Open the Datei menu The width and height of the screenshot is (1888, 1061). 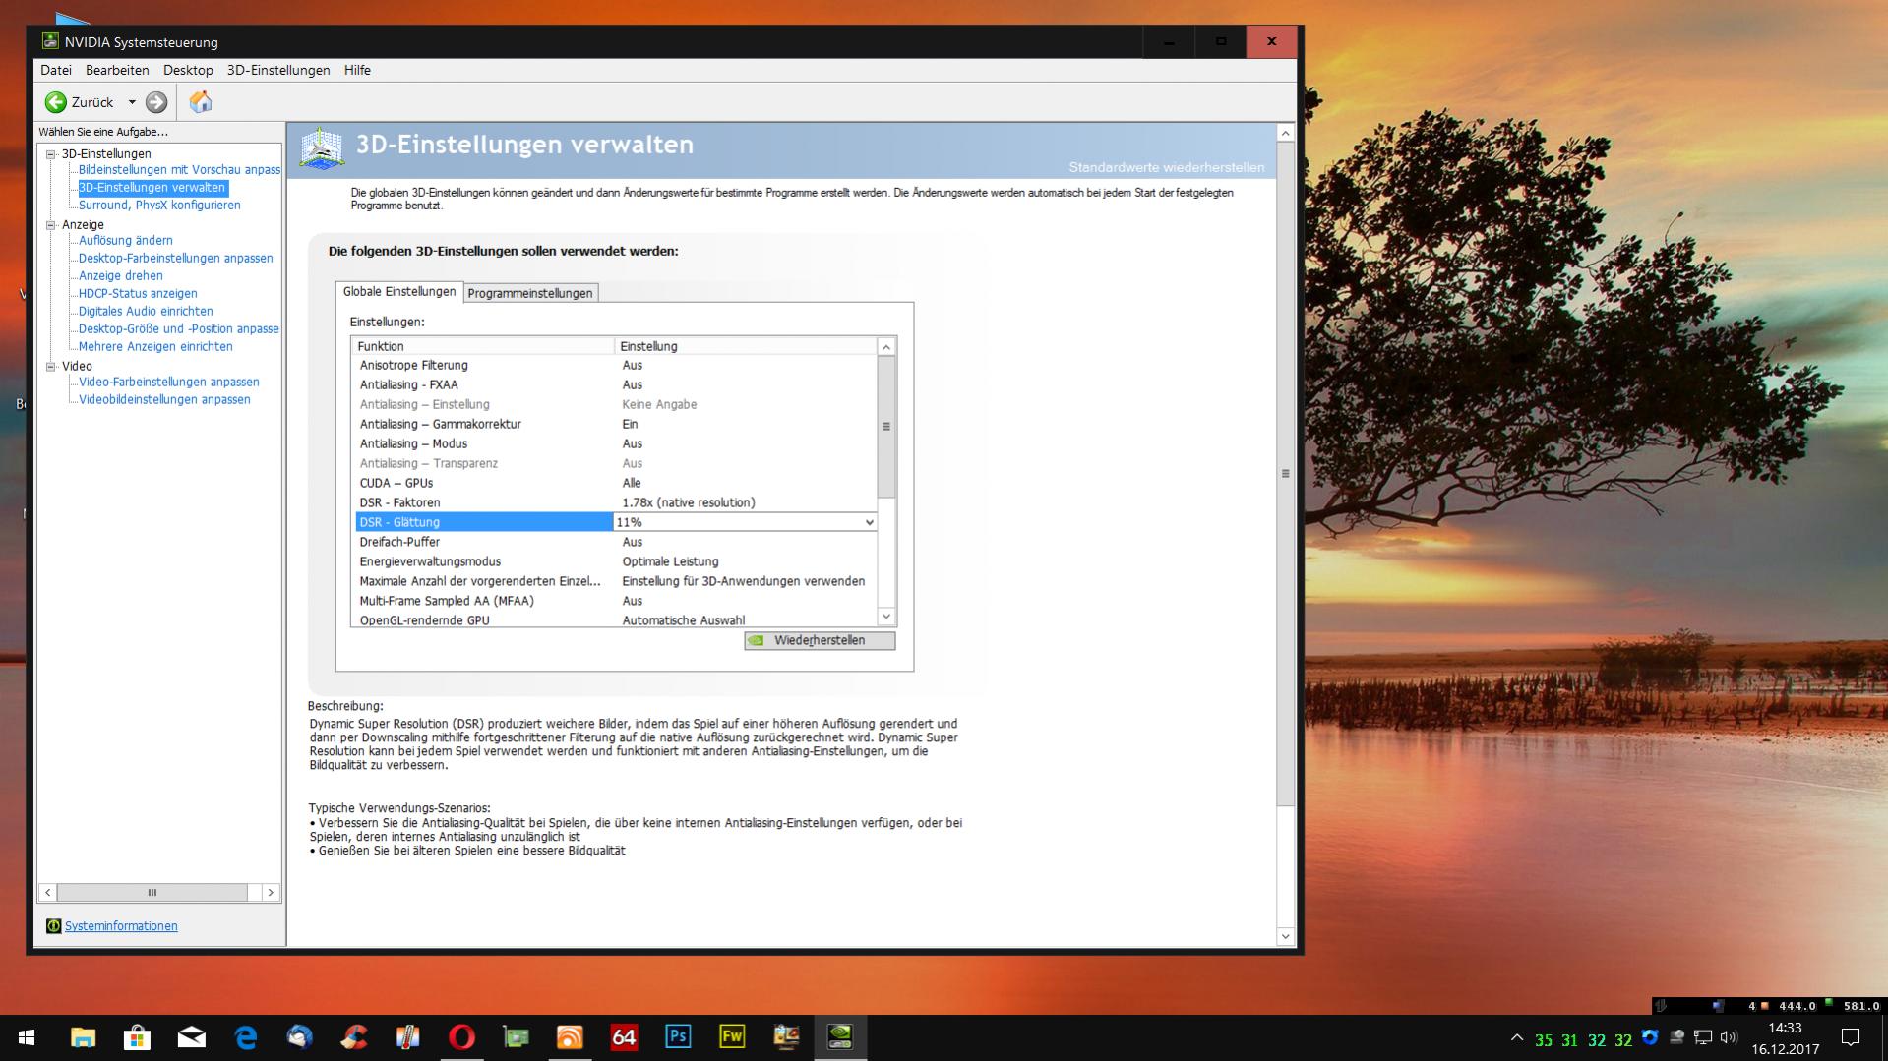[56, 70]
